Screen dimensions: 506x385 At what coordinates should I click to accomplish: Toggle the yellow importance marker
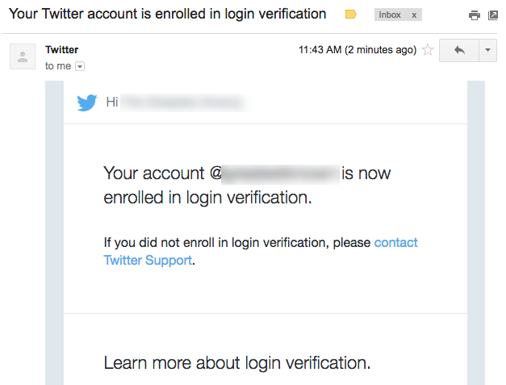tap(350, 15)
